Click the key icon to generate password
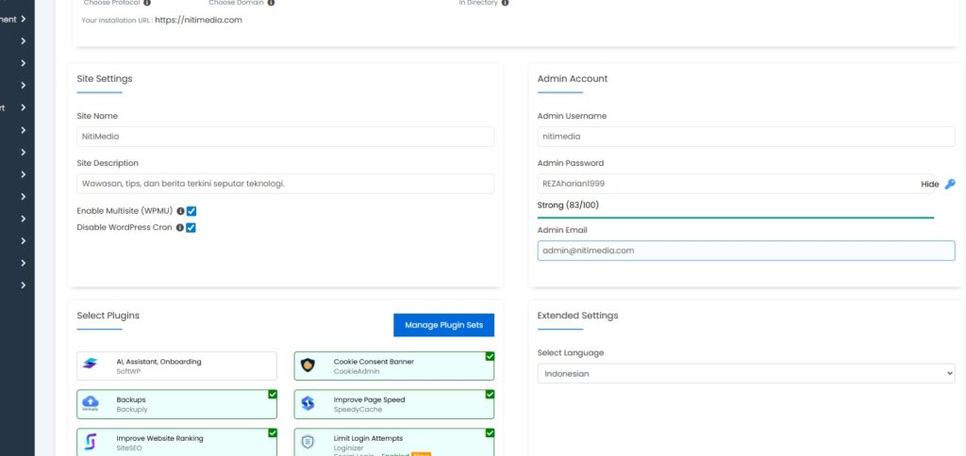Image resolution: width=966 pixels, height=456 pixels. coord(949,185)
